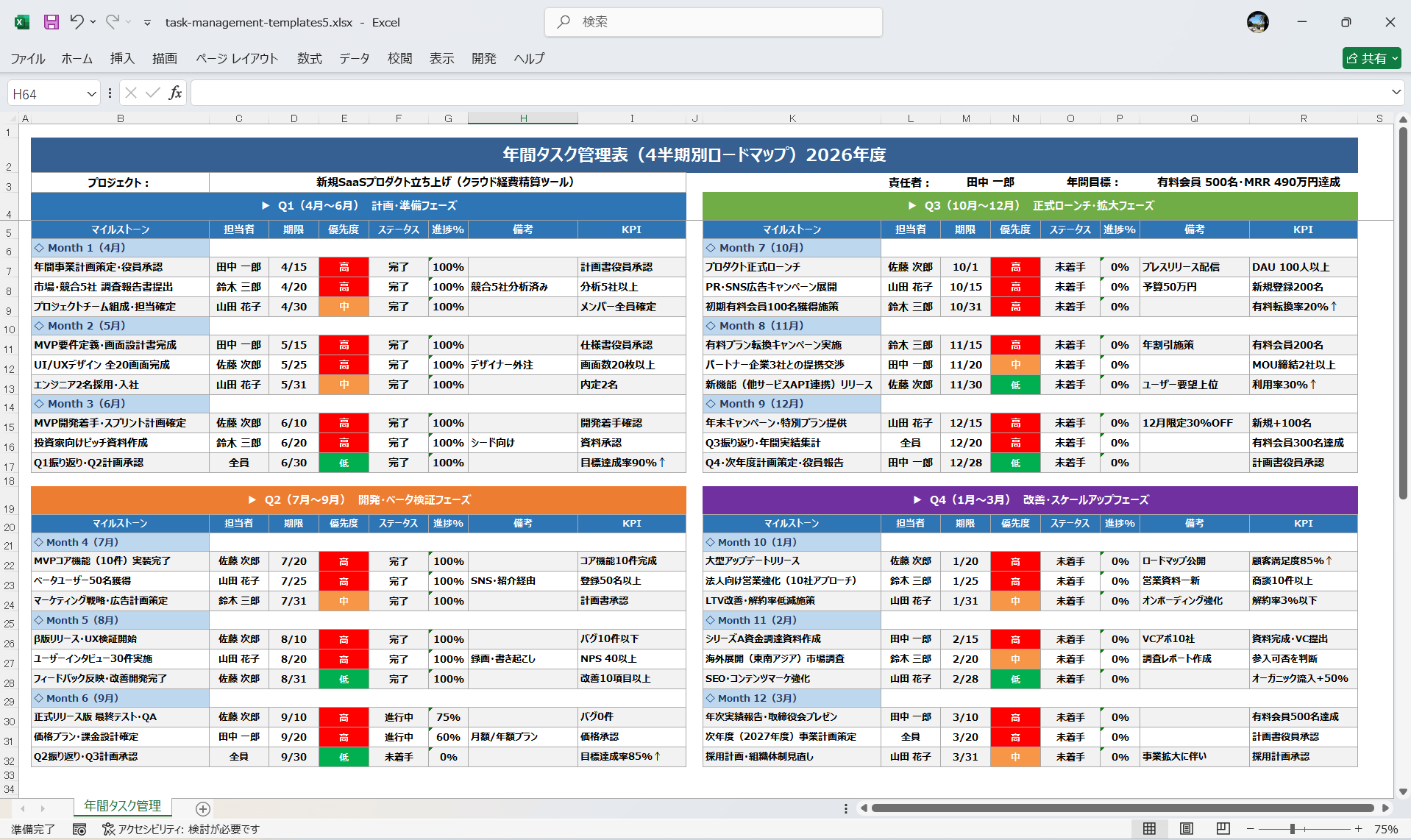Click the Name Box showing H64

(x=46, y=93)
